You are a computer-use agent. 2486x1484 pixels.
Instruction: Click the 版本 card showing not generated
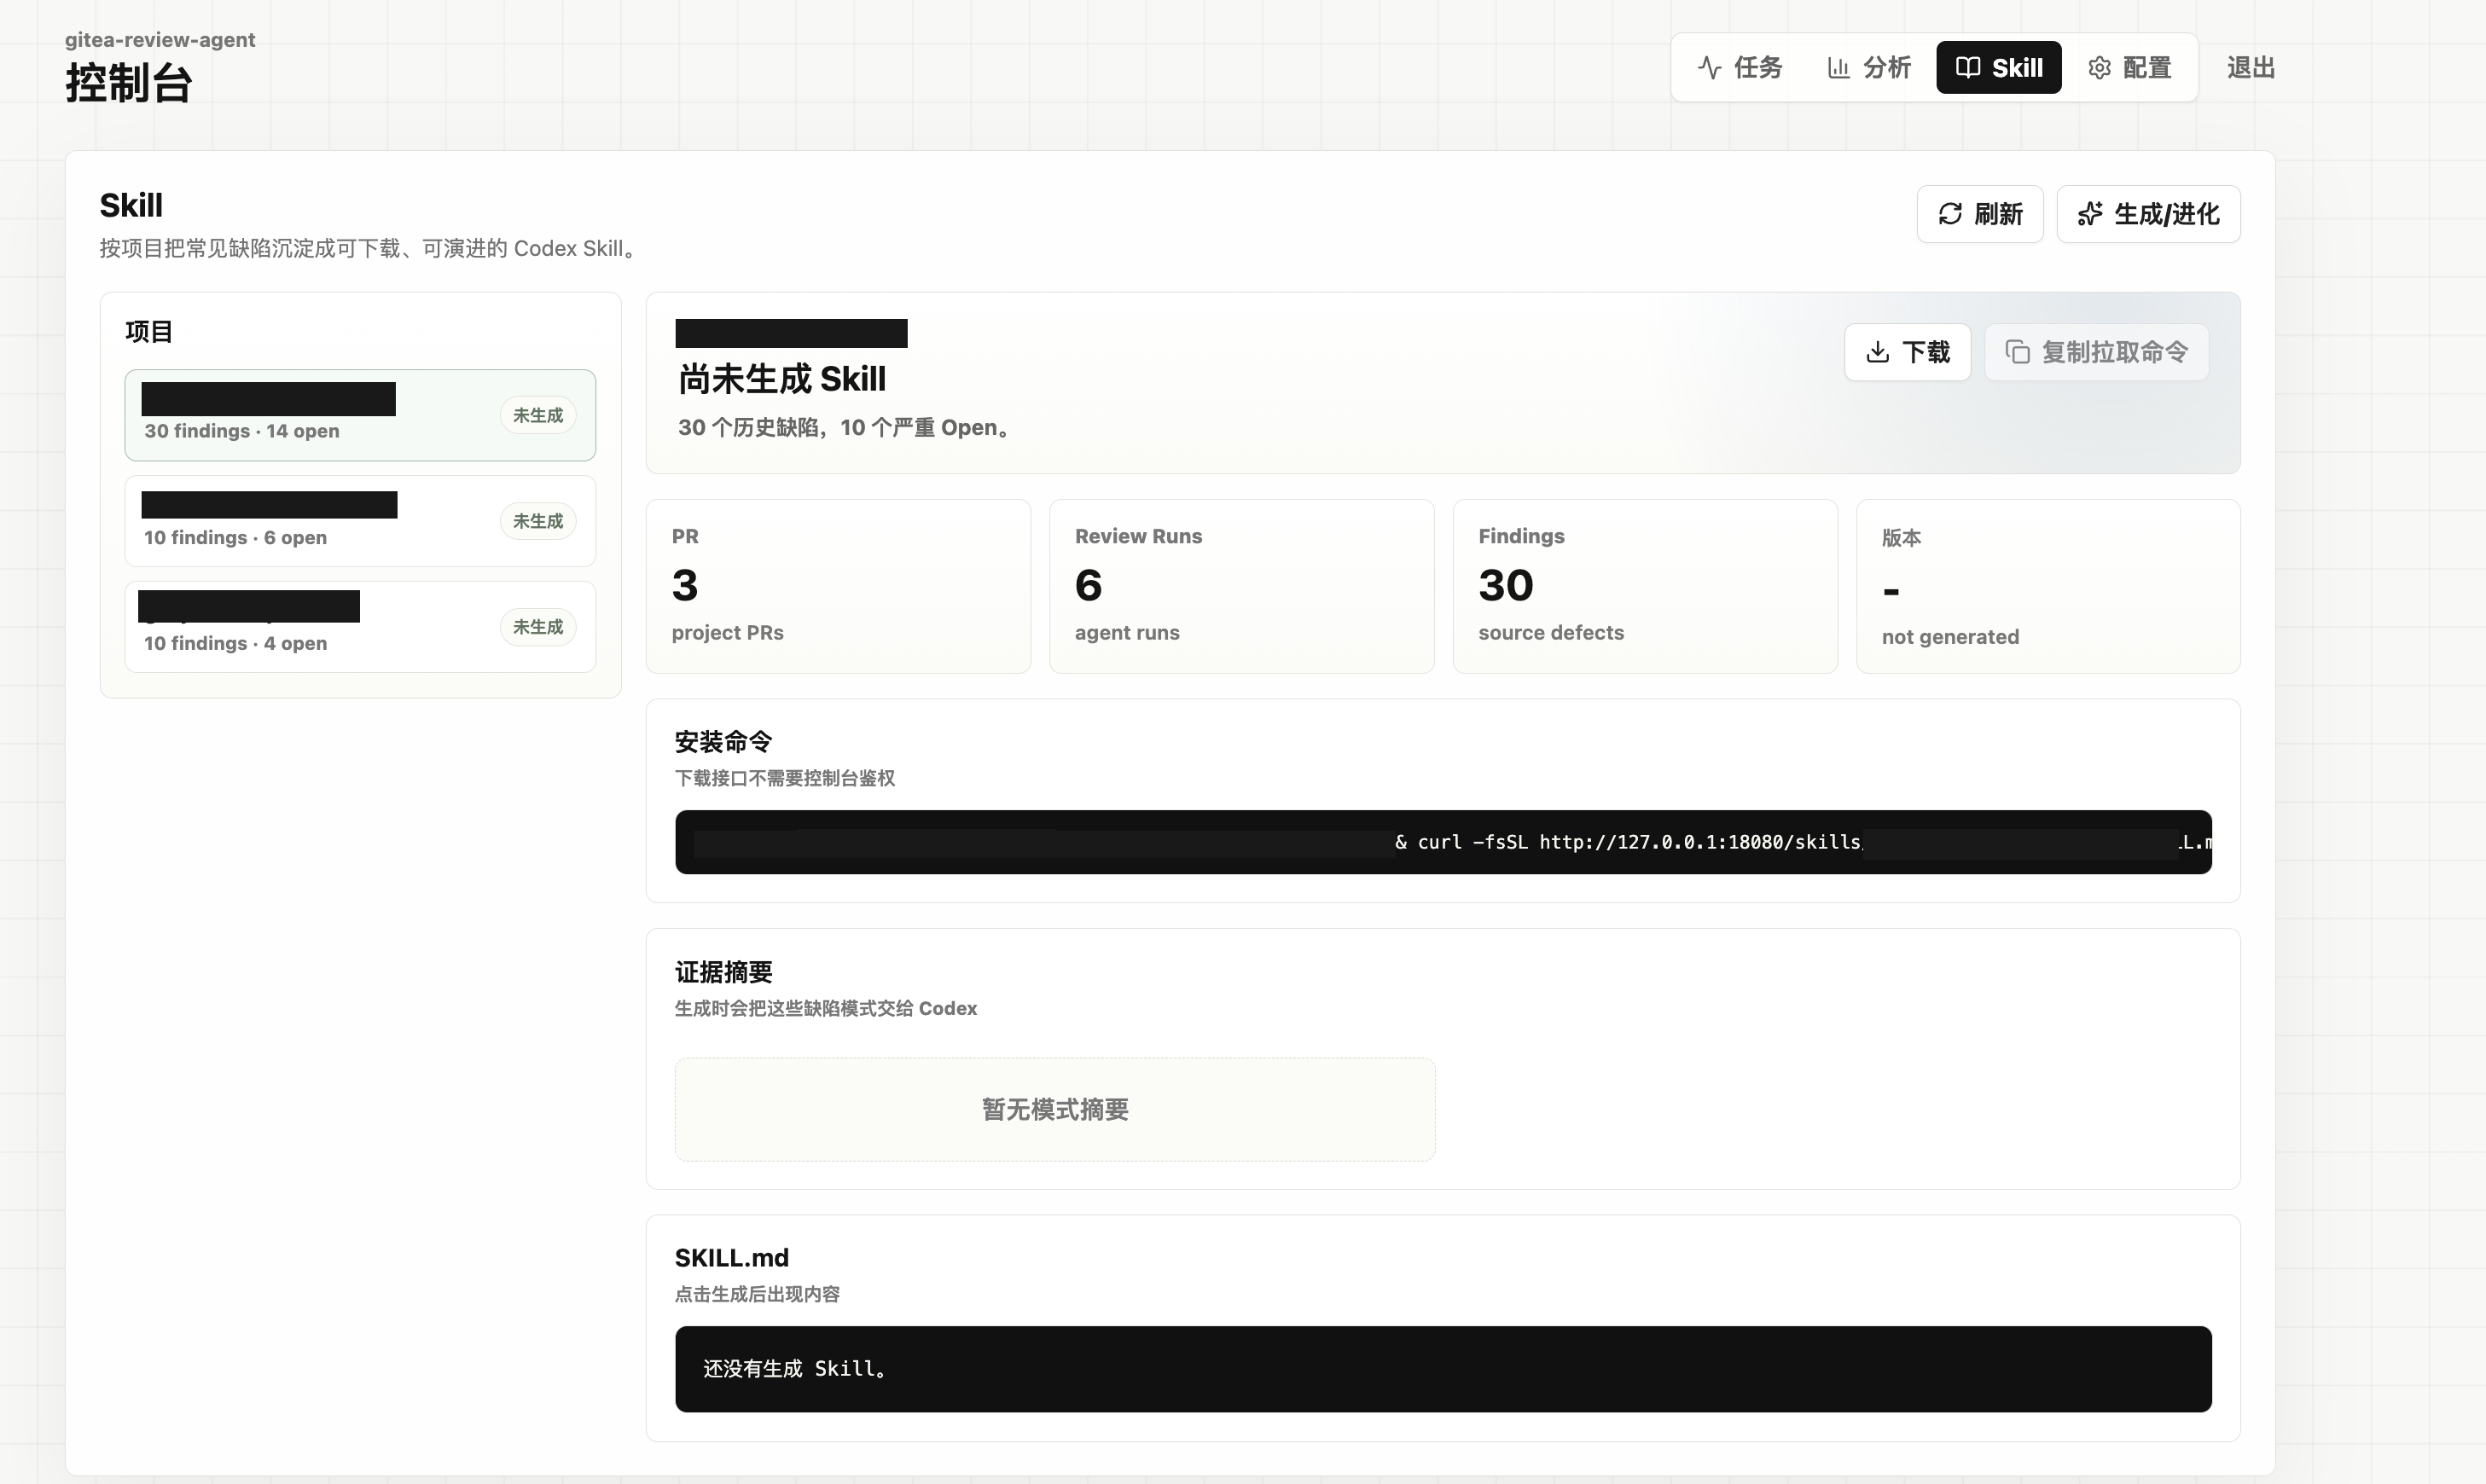click(x=2048, y=586)
